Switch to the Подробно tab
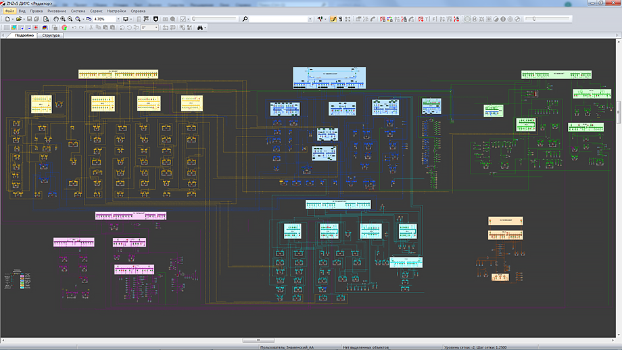This screenshot has width=622, height=350. click(x=24, y=35)
